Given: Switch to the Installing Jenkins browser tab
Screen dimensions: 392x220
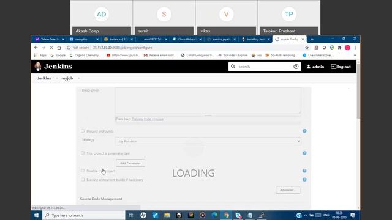Looking at the screenshot, I should [x=255, y=39].
